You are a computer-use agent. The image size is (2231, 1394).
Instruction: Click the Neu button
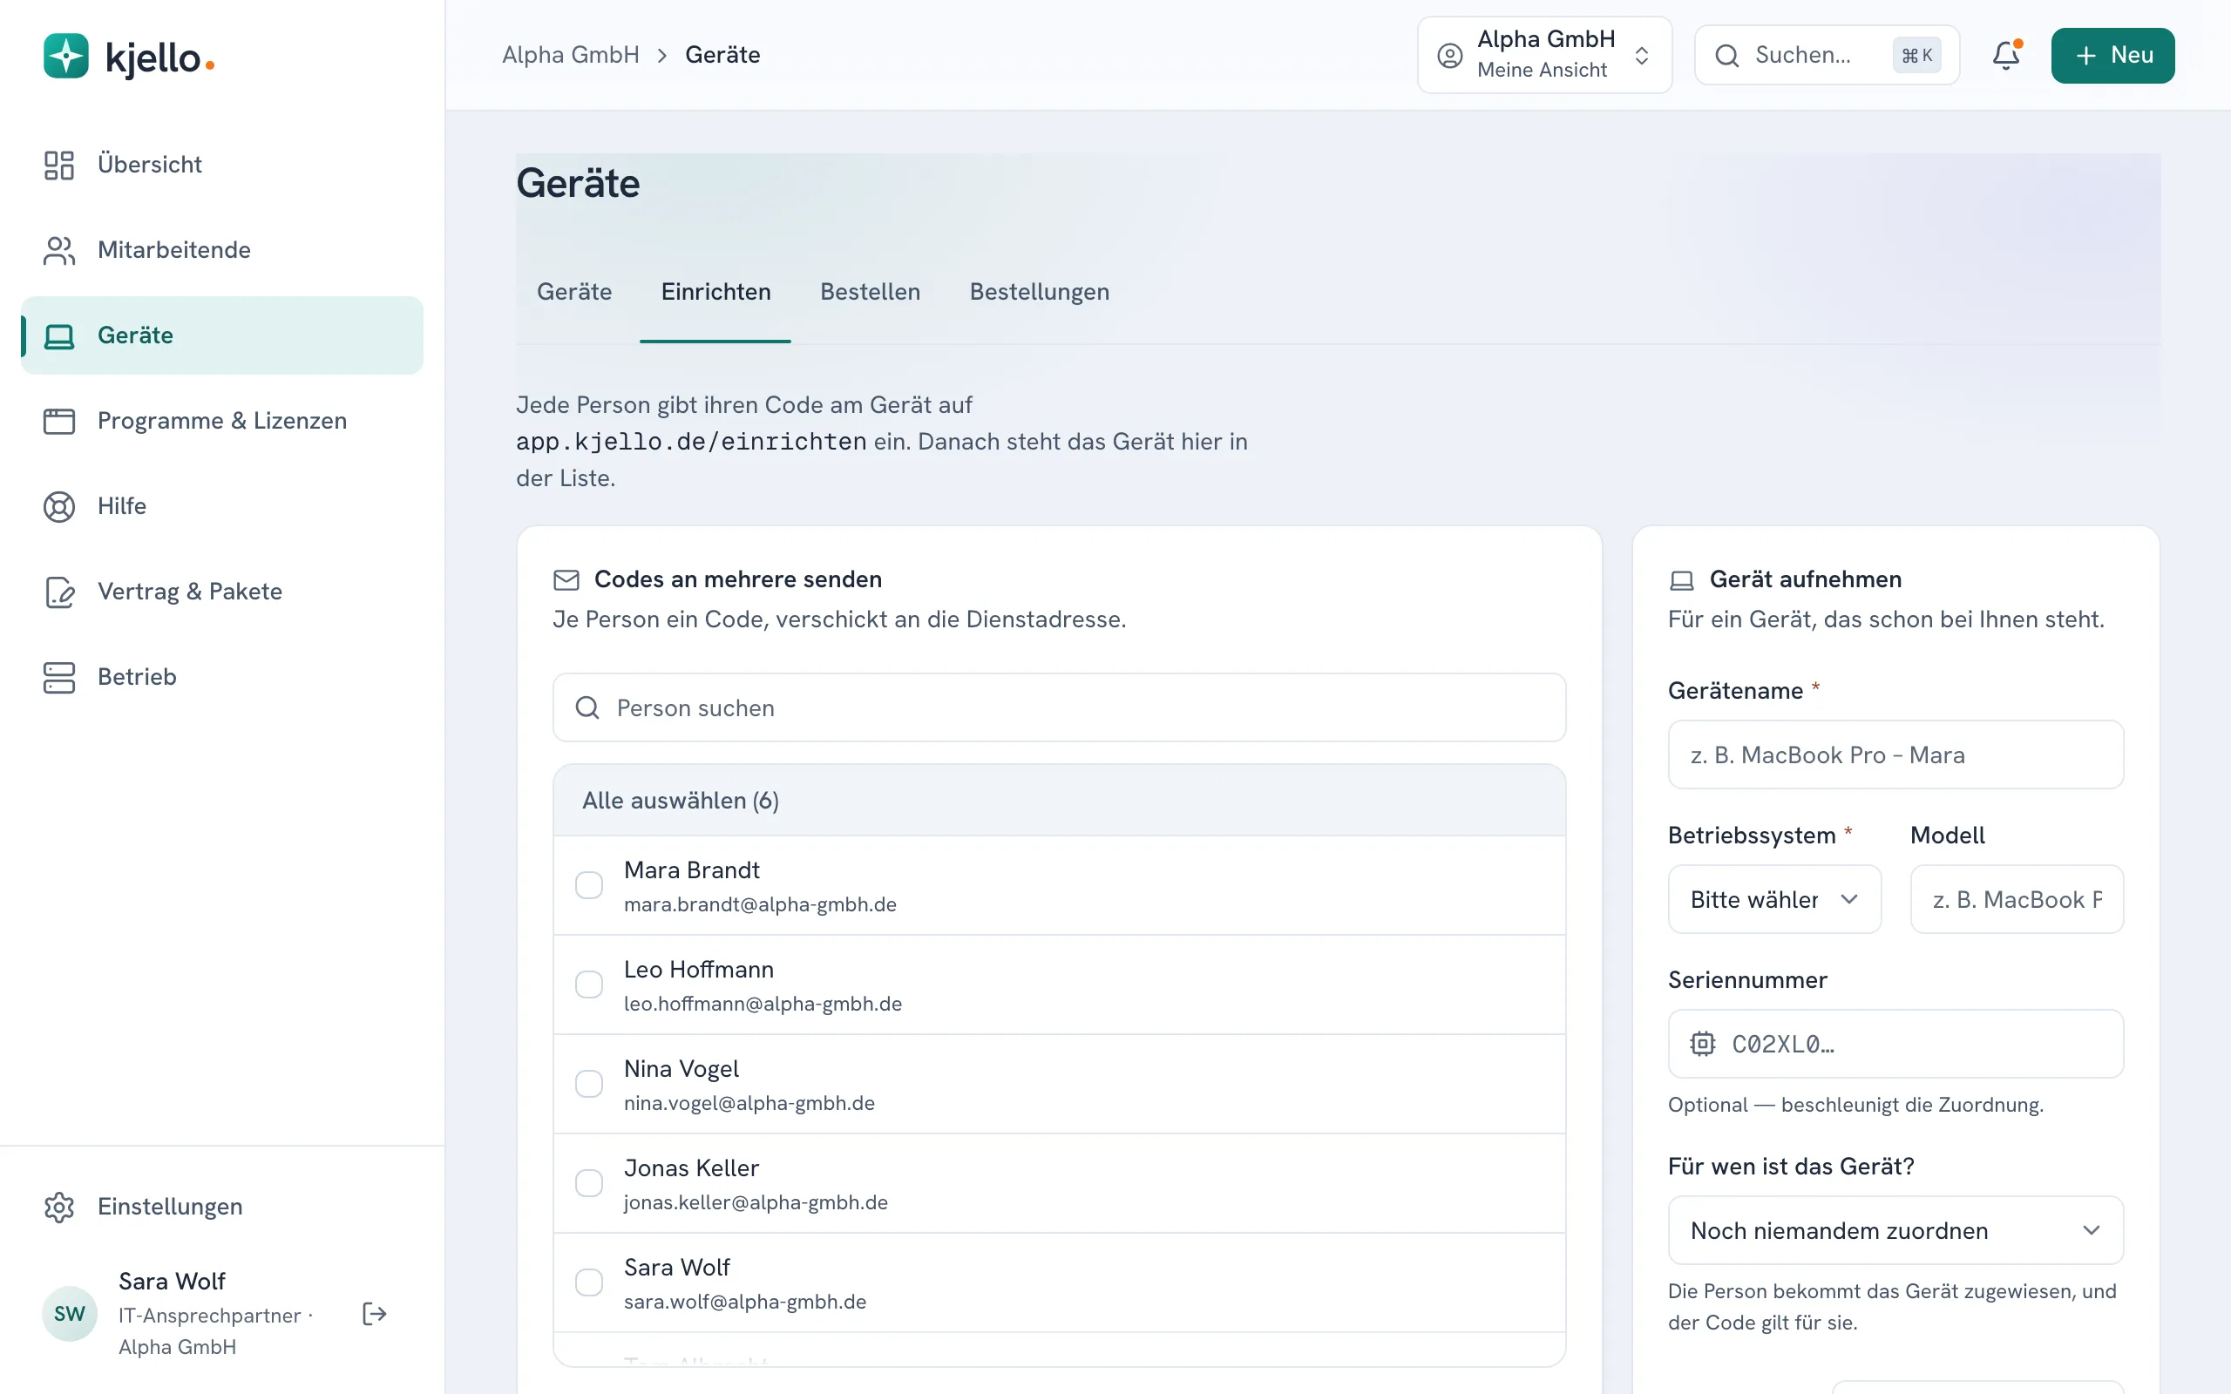pos(2112,55)
